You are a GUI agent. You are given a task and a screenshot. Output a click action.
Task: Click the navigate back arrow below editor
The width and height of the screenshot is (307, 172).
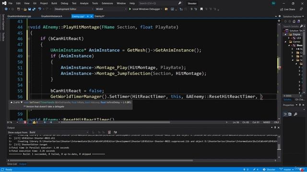click(45, 122)
